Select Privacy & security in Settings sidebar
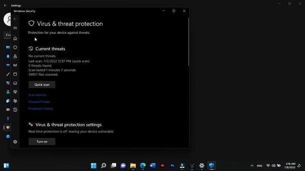The width and height of the screenshot is (305, 171). [x=8, y=127]
